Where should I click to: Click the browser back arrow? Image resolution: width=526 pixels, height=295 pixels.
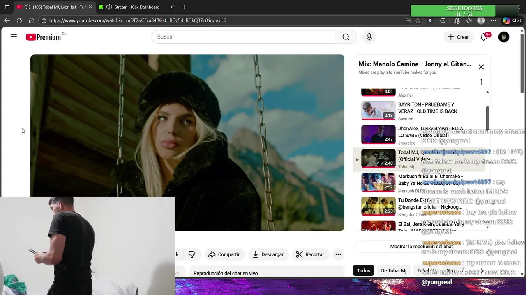tap(7, 20)
